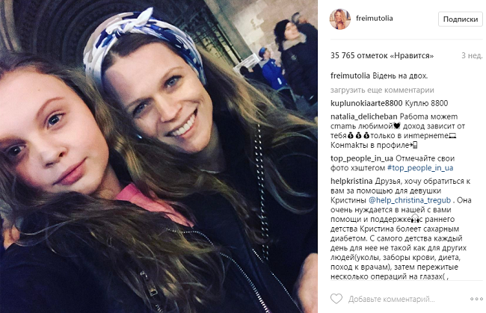486x313 pixels.
Task: Click the freimutolia username in header
Action: (374, 18)
